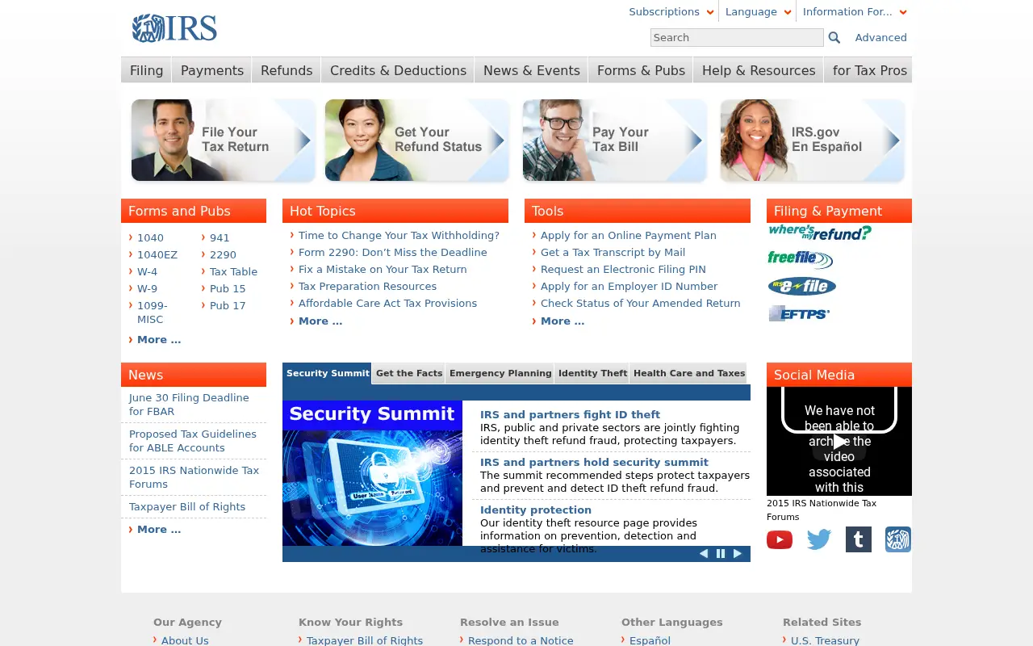This screenshot has width=1033, height=646.
Task: Click inside the Search field
Action: pyautogui.click(x=737, y=37)
